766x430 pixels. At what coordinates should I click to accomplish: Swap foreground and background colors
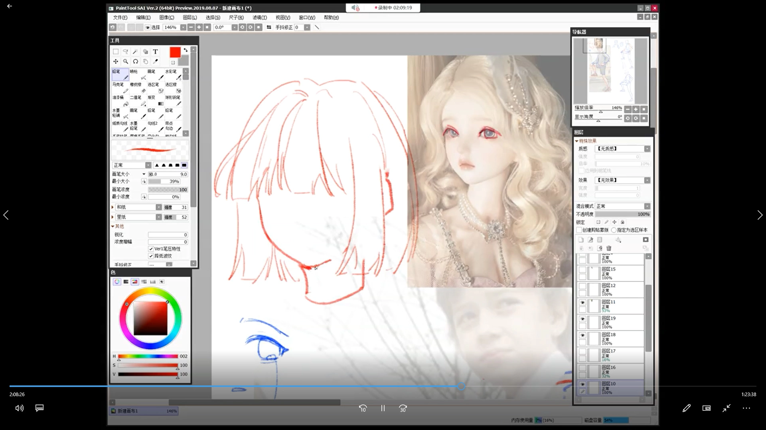click(x=186, y=50)
